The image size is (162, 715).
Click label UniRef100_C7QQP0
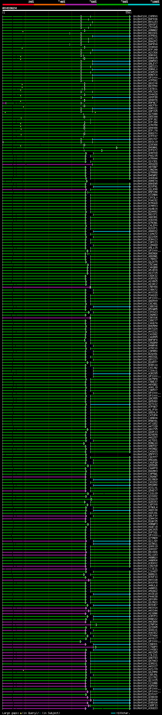pos(145,647)
